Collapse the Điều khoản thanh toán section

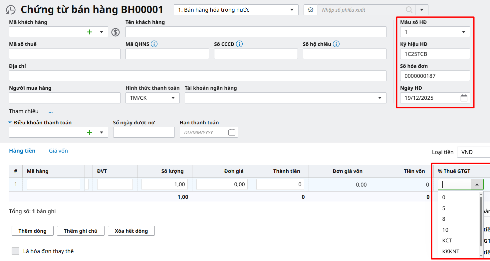coord(10,122)
